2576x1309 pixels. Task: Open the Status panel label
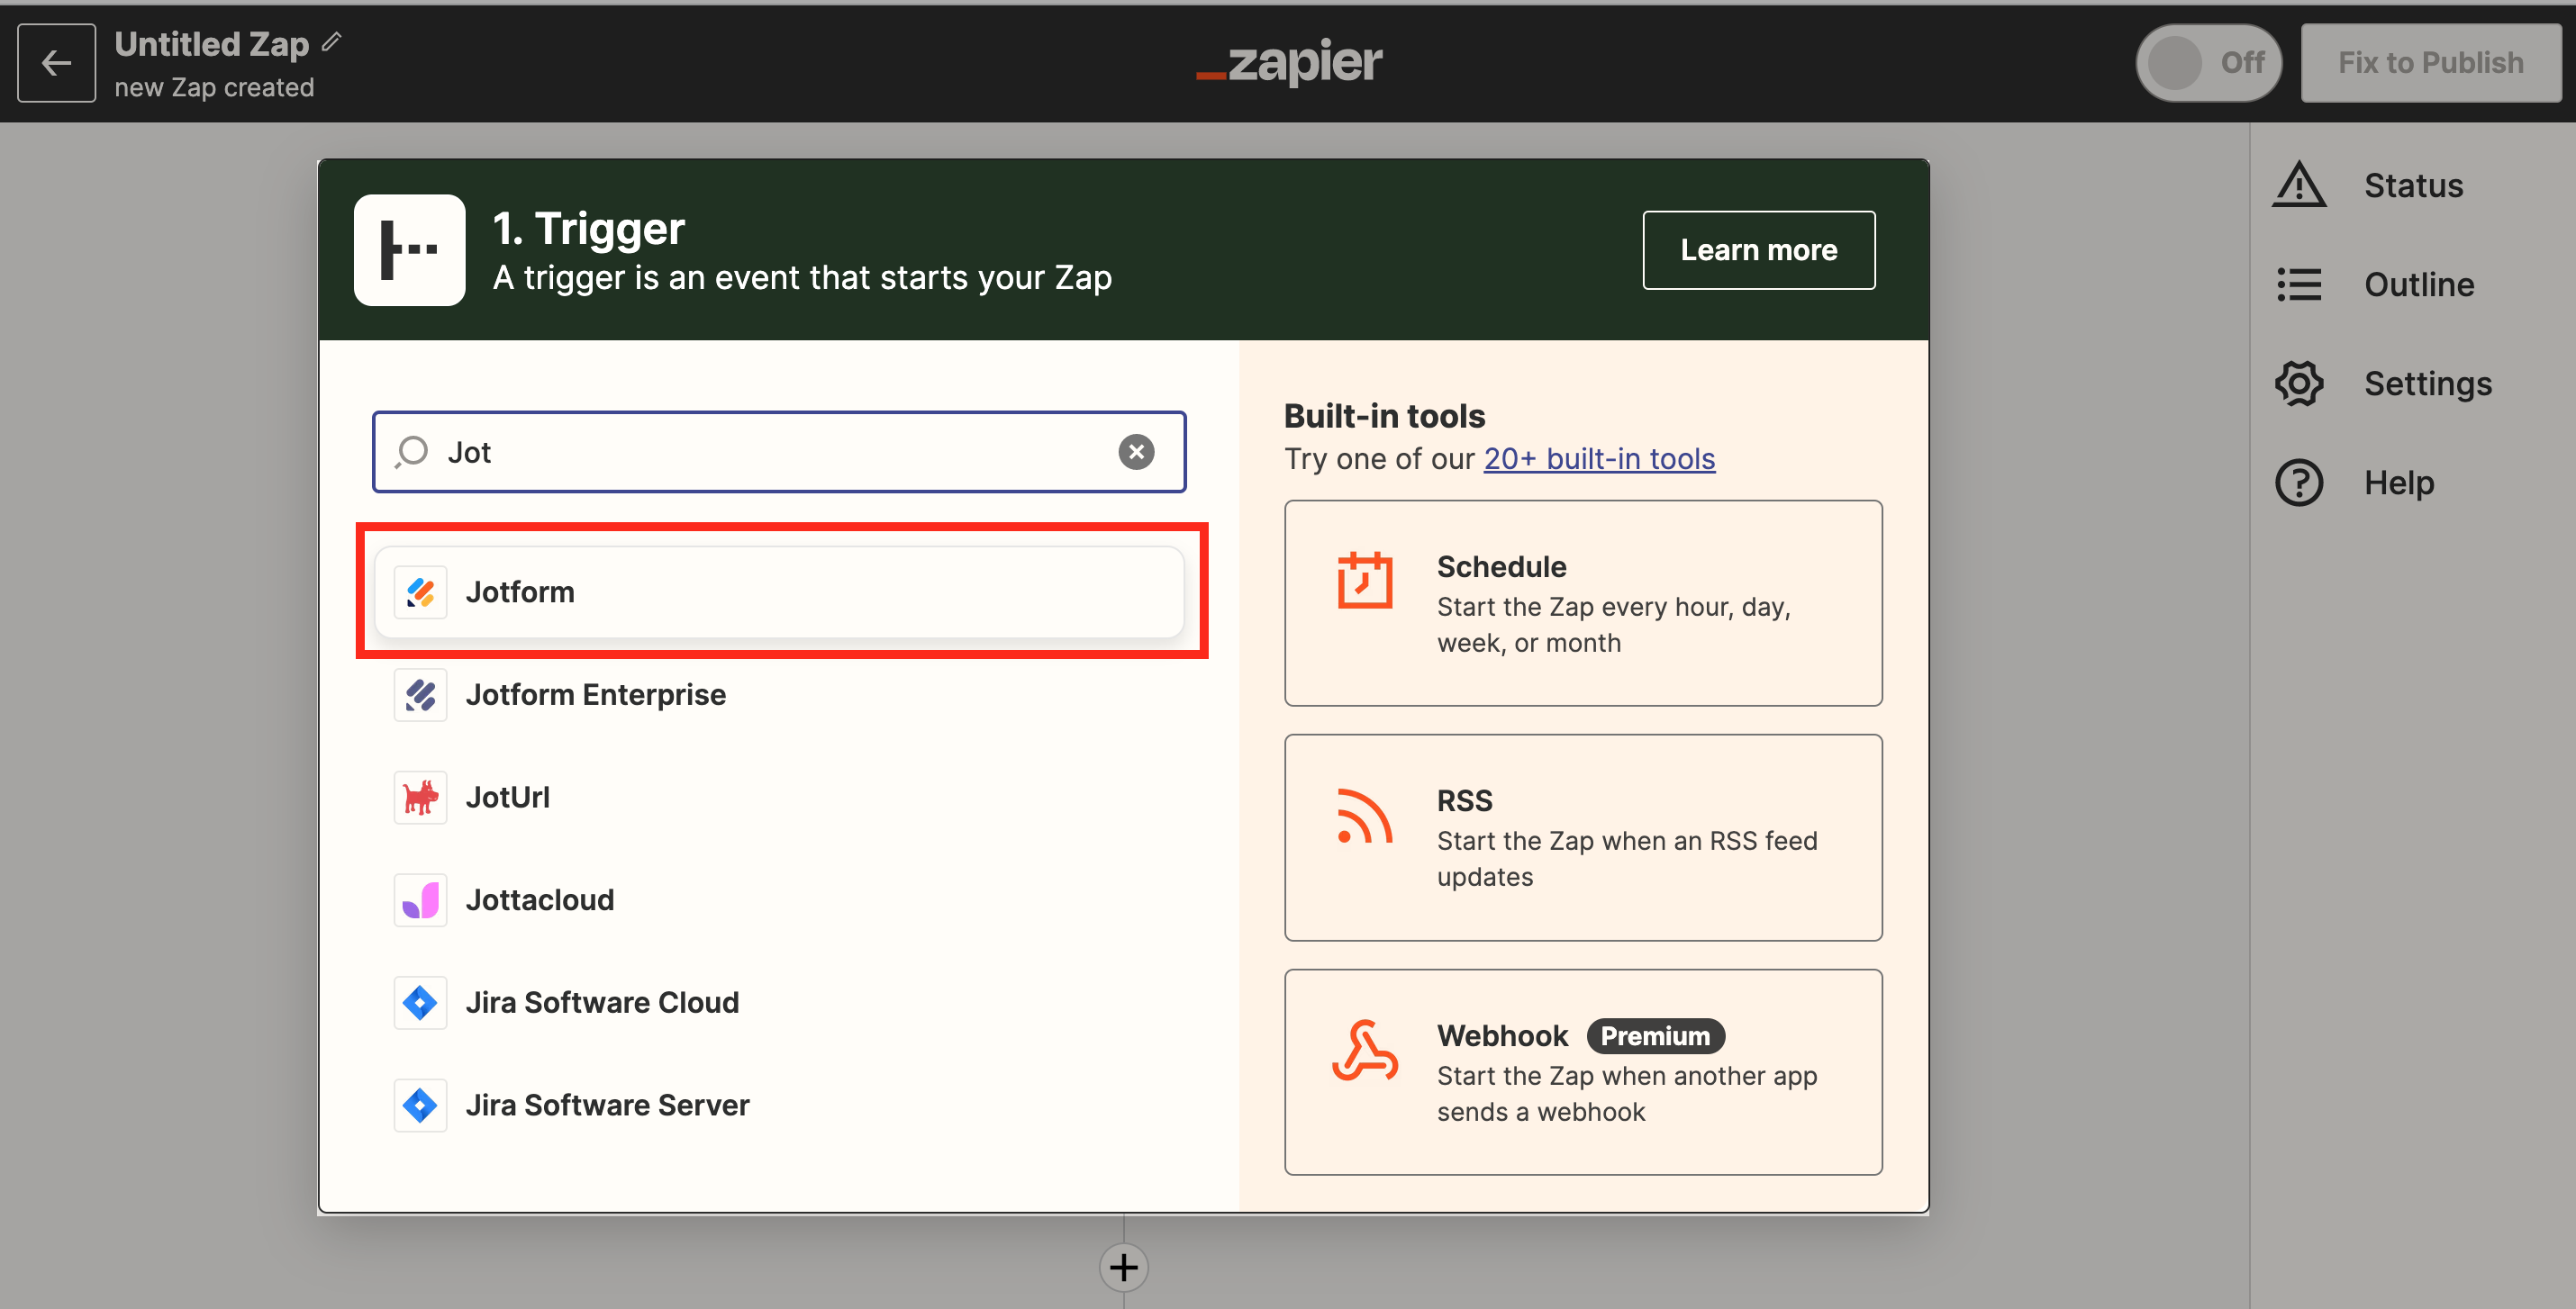2413,185
